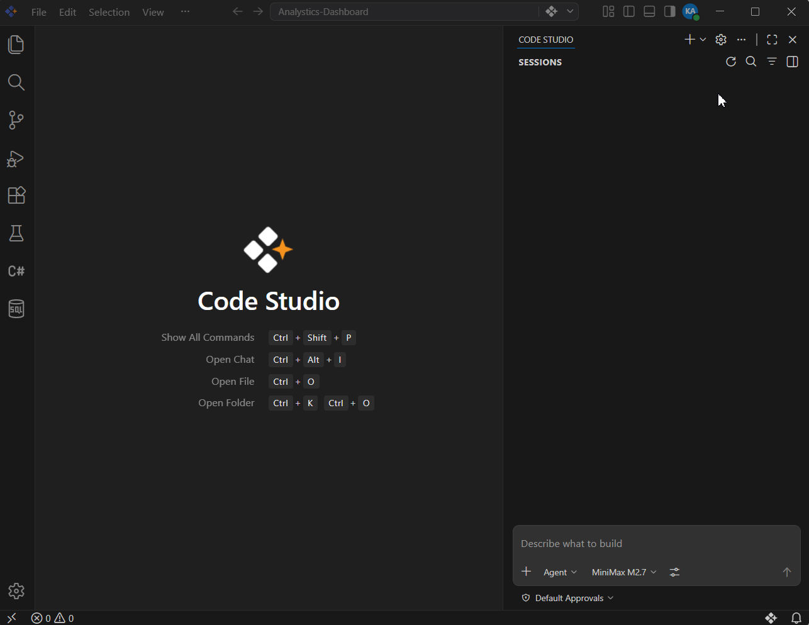
Task: Open the Customize Layout icon in the title bar
Action: (x=608, y=11)
